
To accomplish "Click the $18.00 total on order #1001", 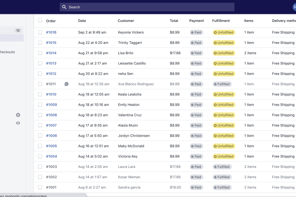I will click(175, 188).
